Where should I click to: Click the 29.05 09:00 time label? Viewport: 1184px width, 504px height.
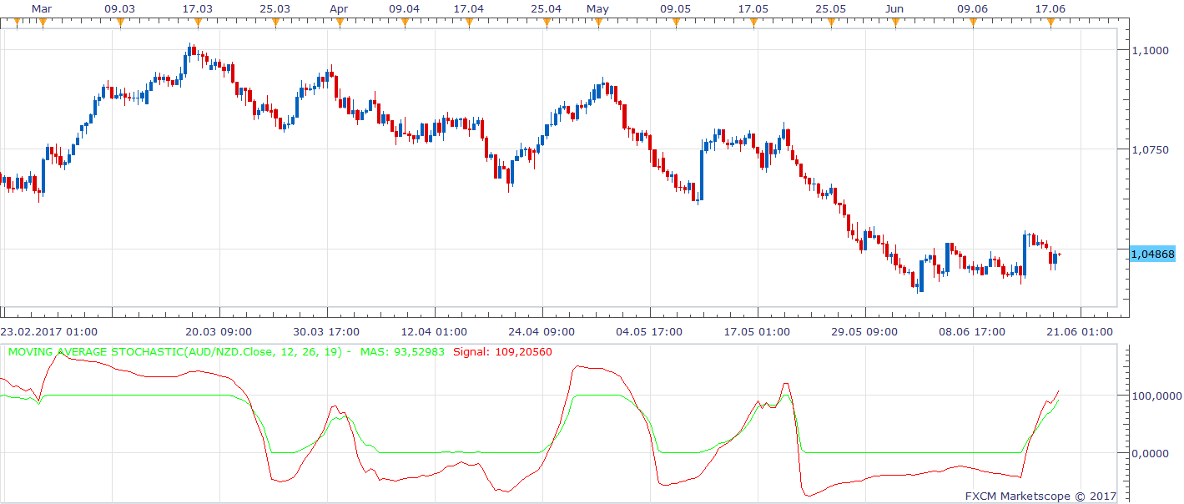pos(865,331)
